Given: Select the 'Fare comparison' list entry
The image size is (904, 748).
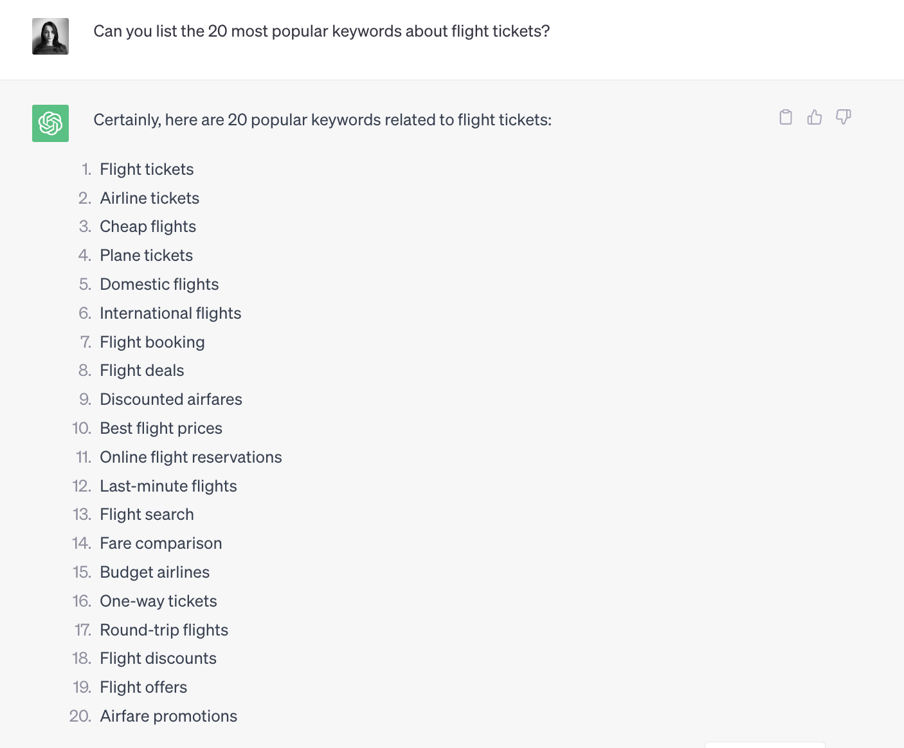Looking at the screenshot, I should [161, 544].
